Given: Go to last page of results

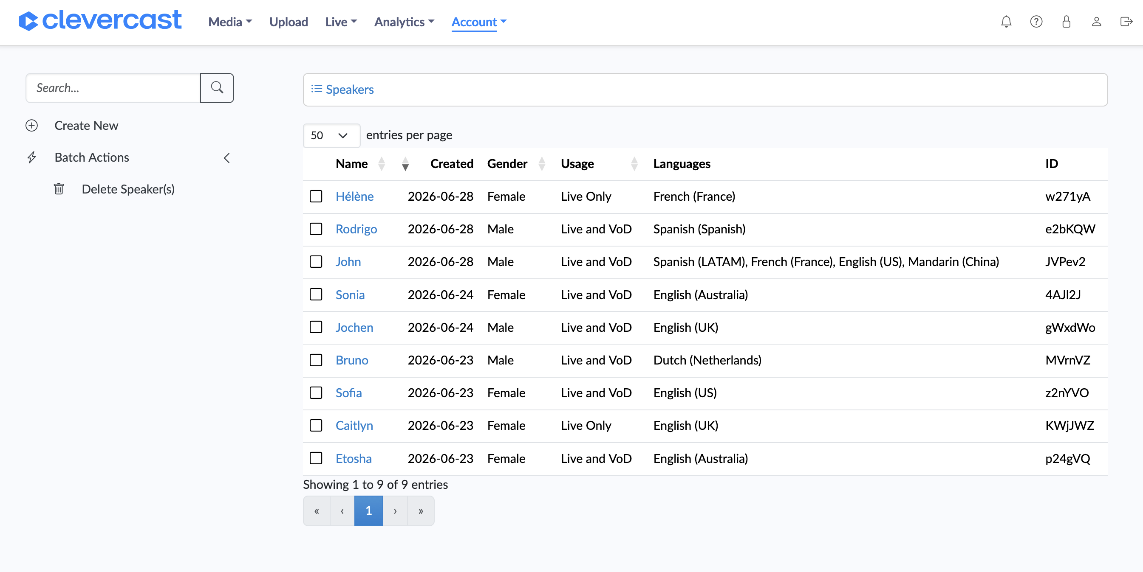Looking at the screenshot, I should point(421,511).
